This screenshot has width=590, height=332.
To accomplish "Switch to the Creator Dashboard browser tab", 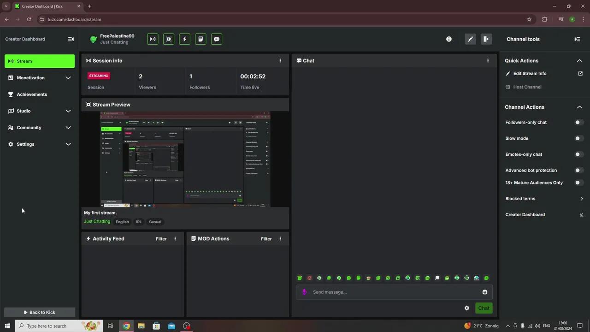I will click(x=47, y=6).
